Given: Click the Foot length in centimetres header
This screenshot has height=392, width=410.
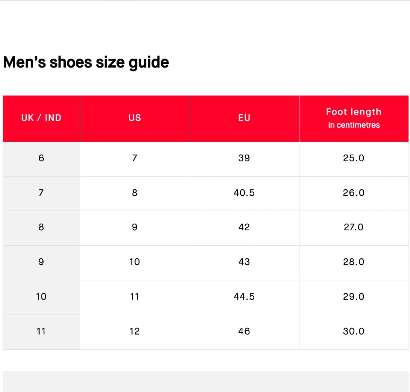Looking at the screenshot, I should (354, 118).
